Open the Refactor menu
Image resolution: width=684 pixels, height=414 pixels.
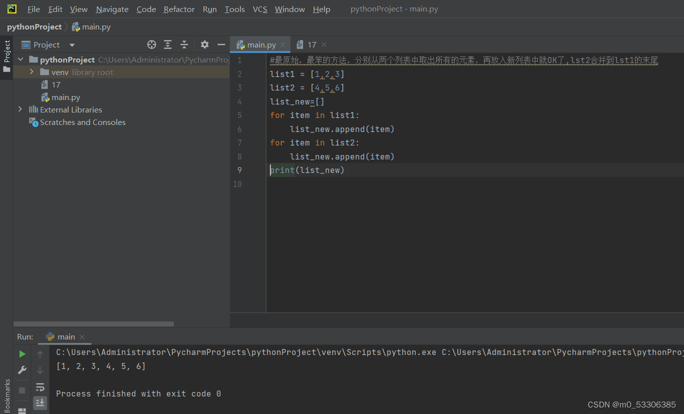(x=179, y=9)
